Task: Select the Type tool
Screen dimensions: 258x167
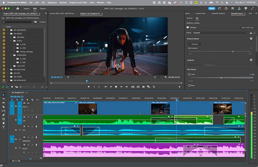Action: point(4,127)
